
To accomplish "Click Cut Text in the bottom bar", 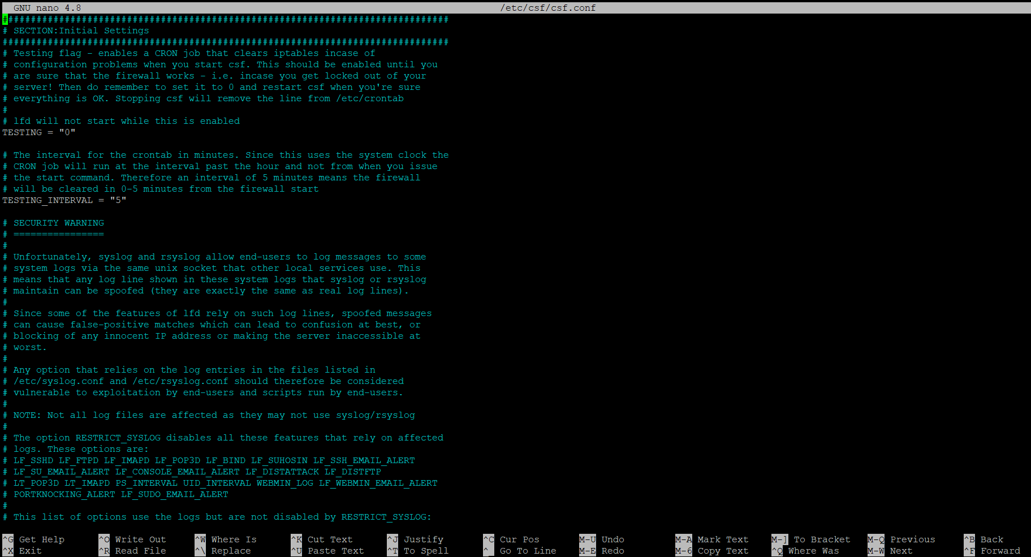I will (330, 539).
